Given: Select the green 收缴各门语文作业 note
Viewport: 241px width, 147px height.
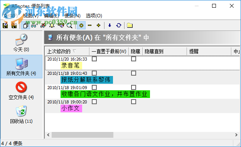Looking at the screenshot, I should [105, 94].
